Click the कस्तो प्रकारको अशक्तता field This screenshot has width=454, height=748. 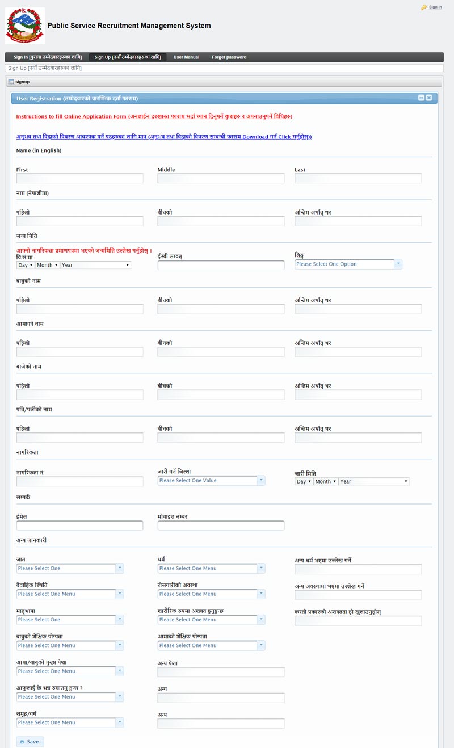tap(358, 620)
